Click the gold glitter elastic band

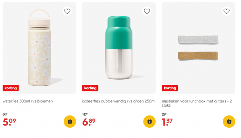(x=198, y=56)
